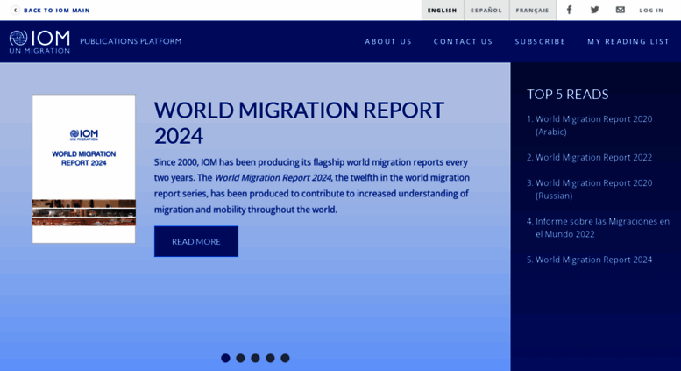Click Read More button

point(195,241)
